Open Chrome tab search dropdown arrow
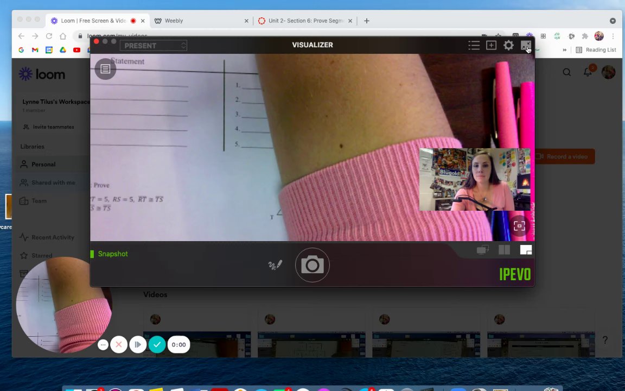625x391 pixels. coord(613,21)
